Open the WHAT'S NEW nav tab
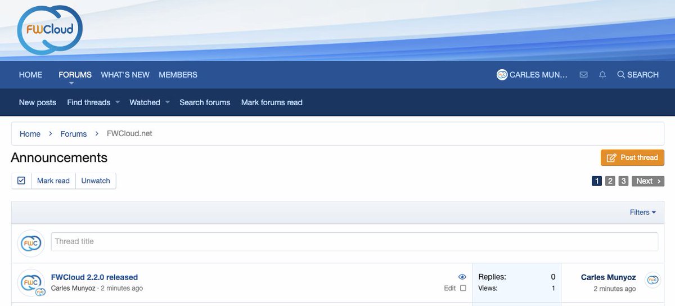 coord(125,75)
